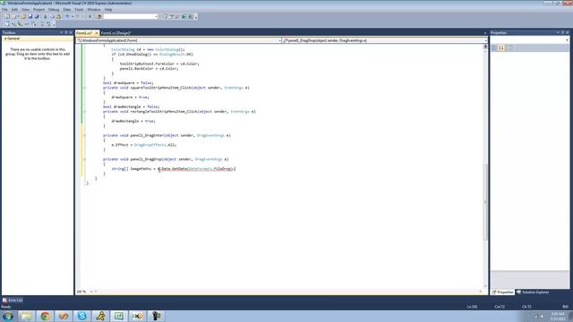Click the Save toolbar icon
Viewport: 573px width, 322px height.
pyautogui.click(x=30, y=16)
